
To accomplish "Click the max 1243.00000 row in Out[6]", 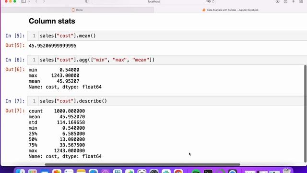I will click(x=54, y=75).
